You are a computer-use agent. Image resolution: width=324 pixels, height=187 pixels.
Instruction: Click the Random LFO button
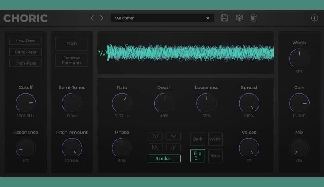[x=164, y=158]
